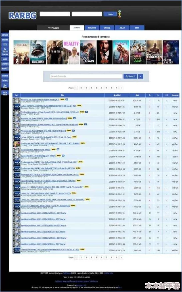182x292 pixels.
Task: Click the UHD category icon beside Longest Yard x265
Action: click(16, 144)
